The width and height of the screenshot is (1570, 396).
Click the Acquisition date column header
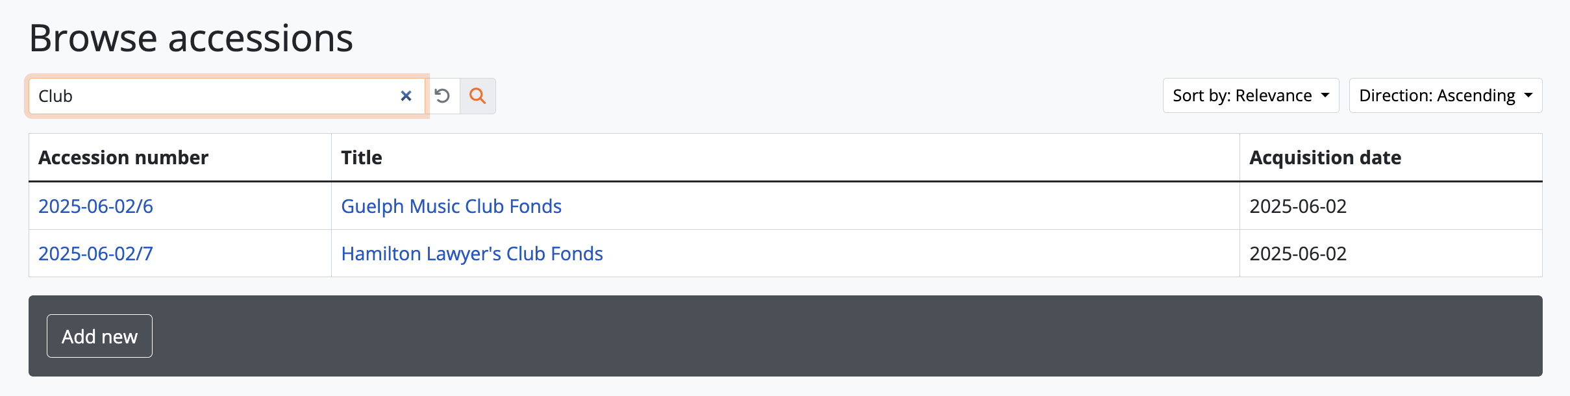tap(1325, 158)
